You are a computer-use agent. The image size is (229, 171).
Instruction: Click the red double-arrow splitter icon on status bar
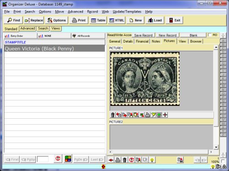pyautogui.click(x=104, y=167)
